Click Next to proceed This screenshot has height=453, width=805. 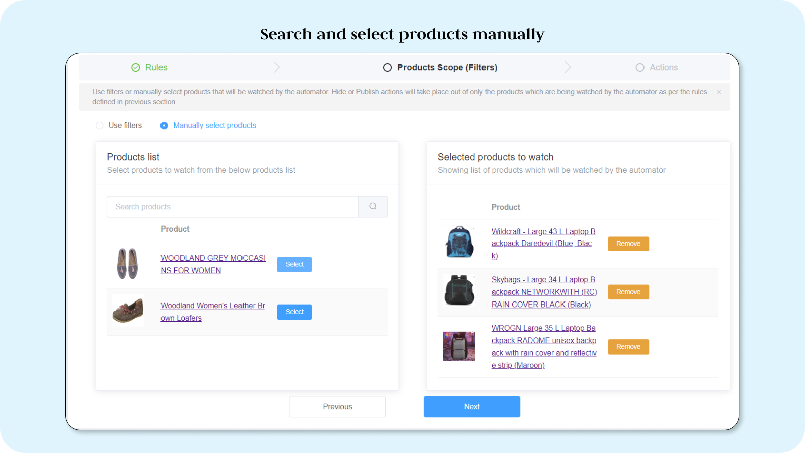471,406
